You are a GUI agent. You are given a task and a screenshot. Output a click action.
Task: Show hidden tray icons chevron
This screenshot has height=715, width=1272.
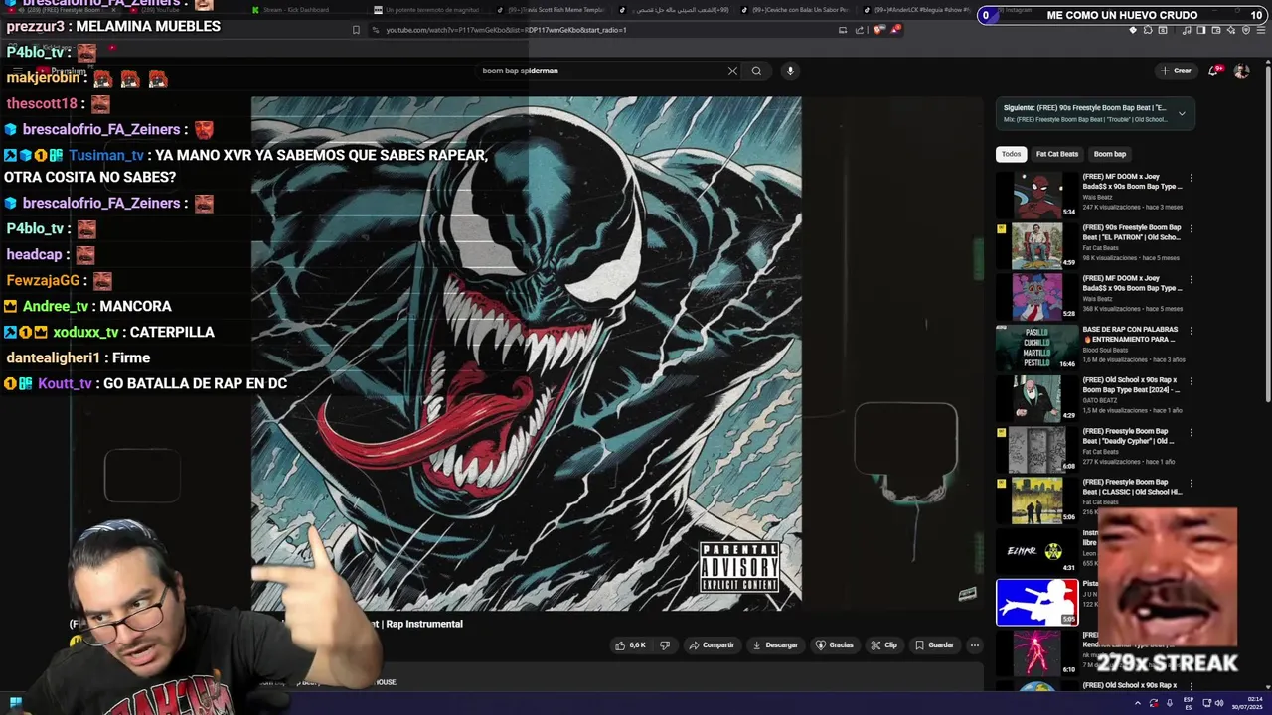click(x=1138, y=703)
